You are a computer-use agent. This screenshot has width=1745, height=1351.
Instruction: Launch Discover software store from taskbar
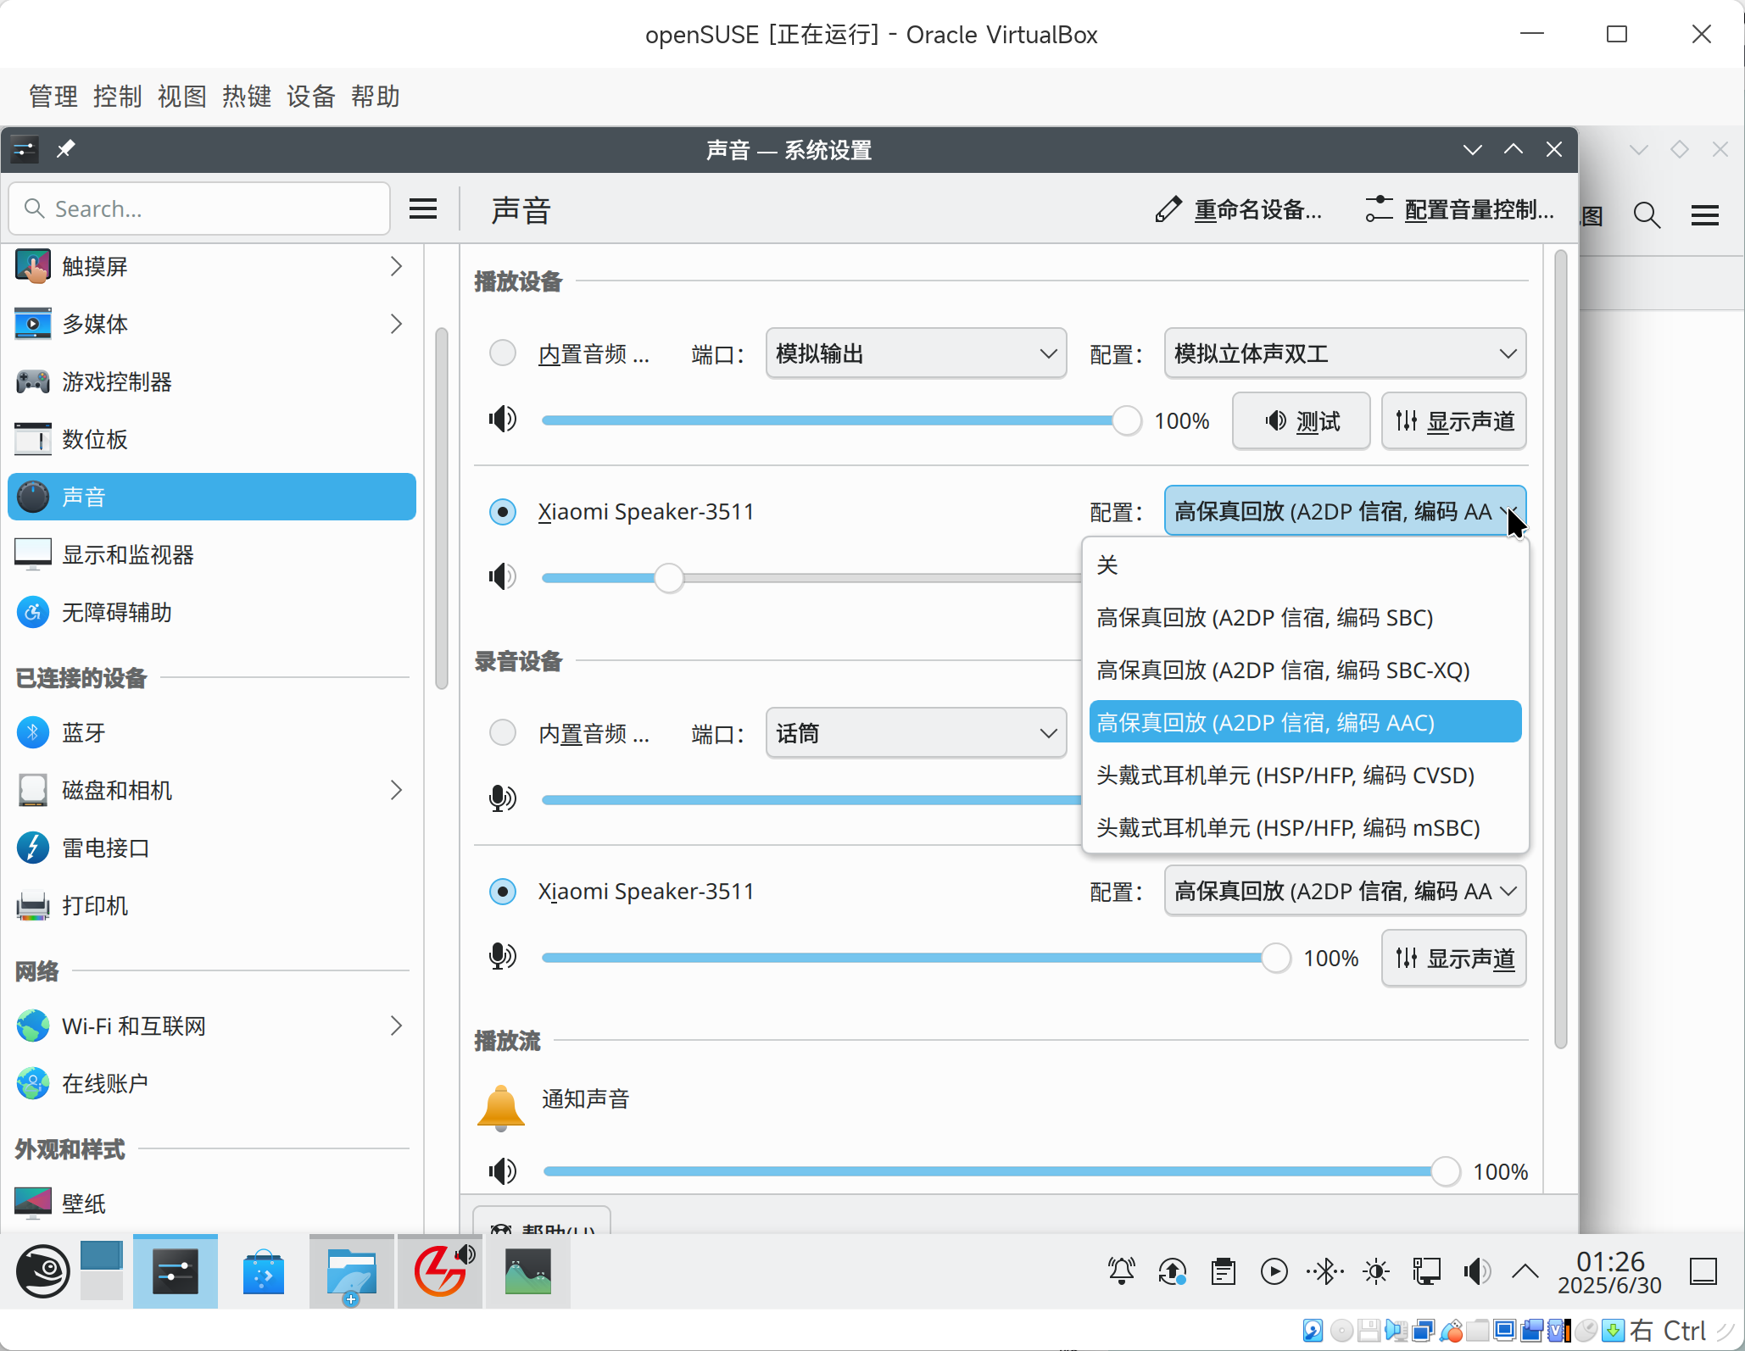264,1270
